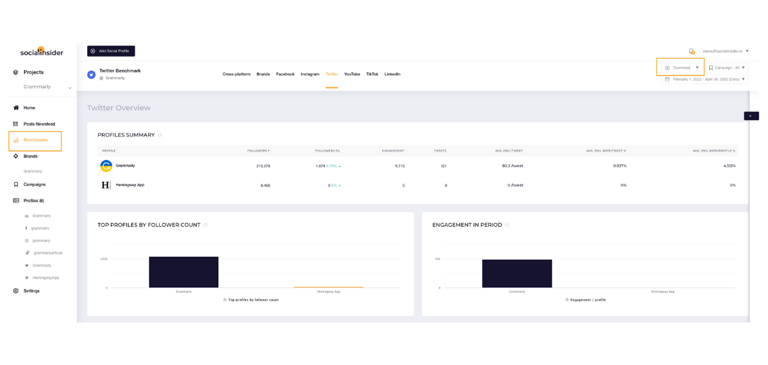Open the Brands item in the sidebar
The height and width of the screenshot is (365, 768).
(30, 156)
